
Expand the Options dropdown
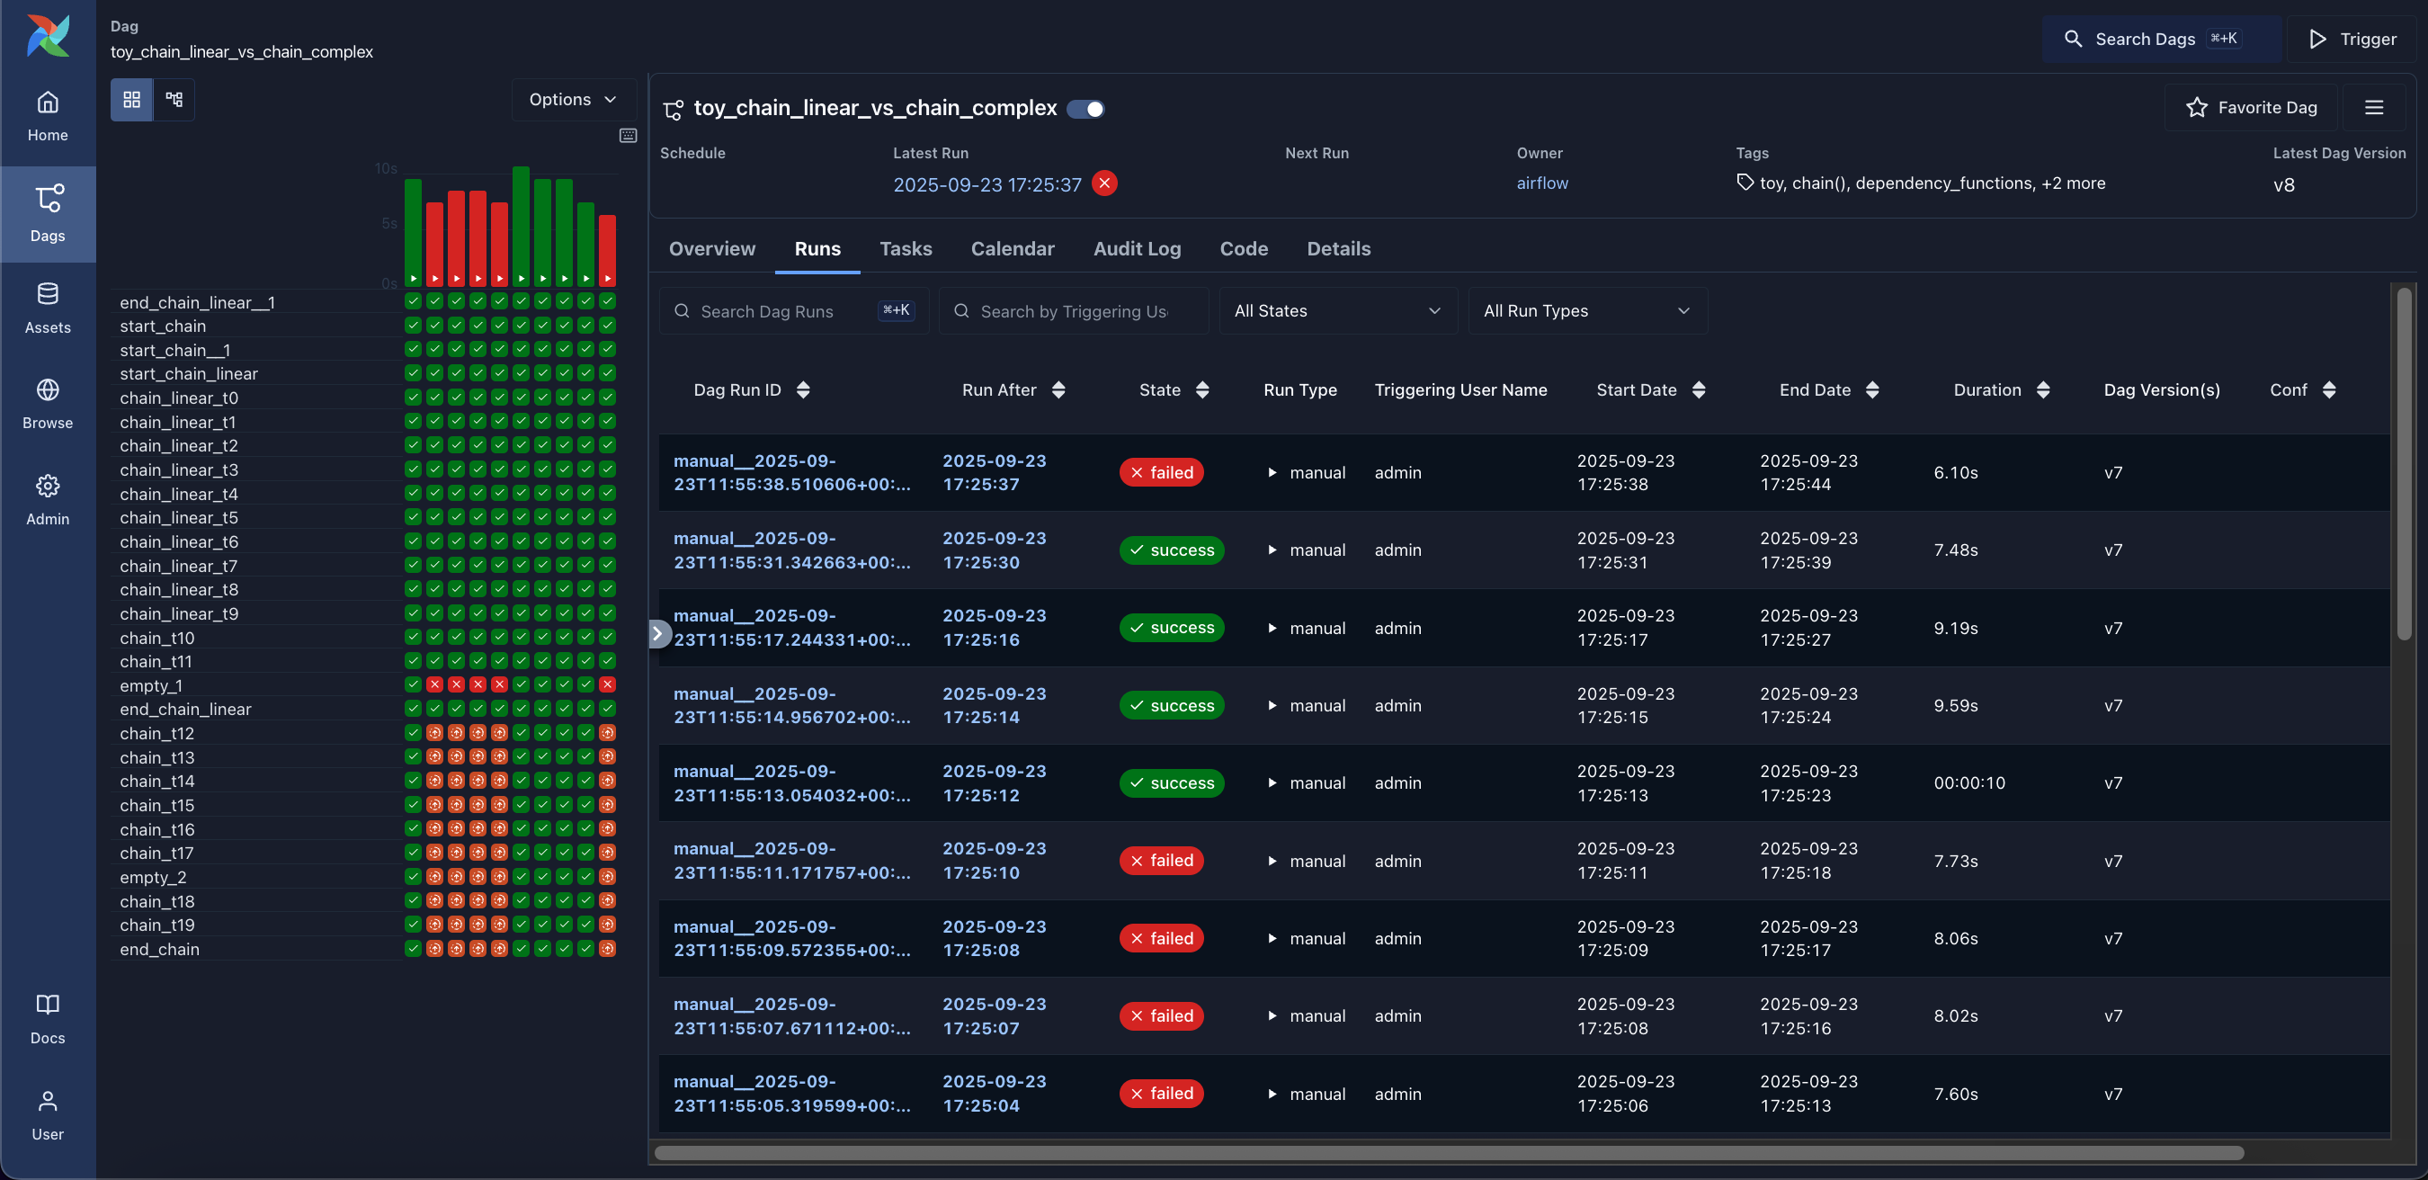(x=573, y=99)
